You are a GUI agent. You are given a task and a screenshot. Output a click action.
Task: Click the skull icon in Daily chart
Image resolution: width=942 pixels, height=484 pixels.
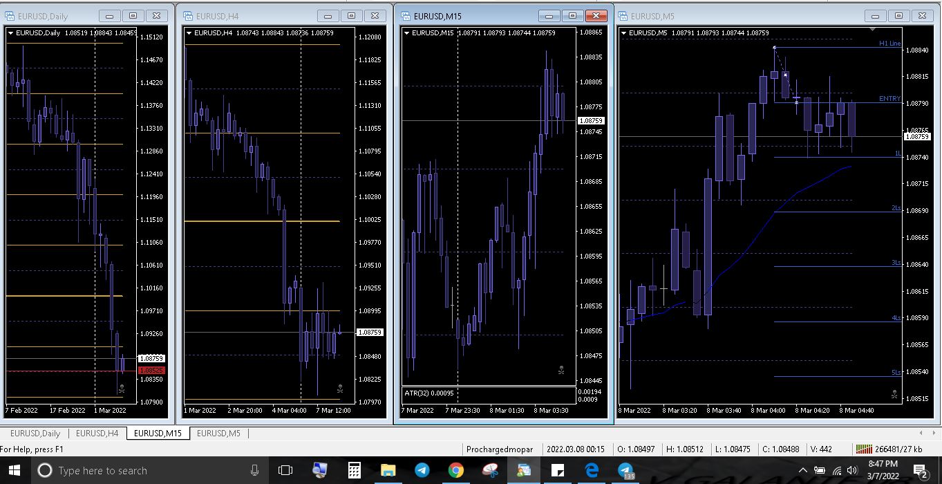122,389
